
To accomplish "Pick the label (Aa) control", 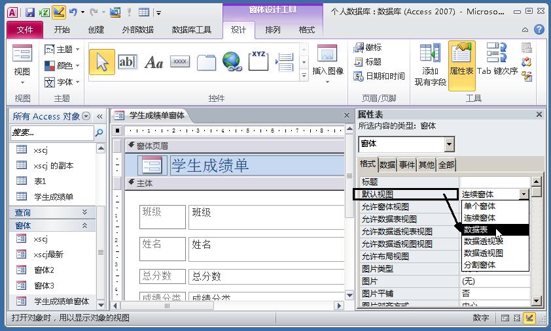I will tap(153, 62).
